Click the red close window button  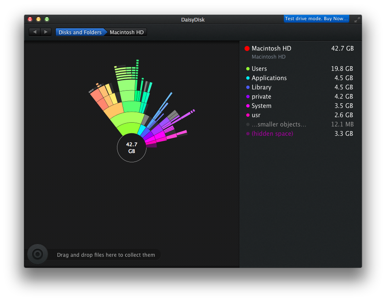pos(30,19)
